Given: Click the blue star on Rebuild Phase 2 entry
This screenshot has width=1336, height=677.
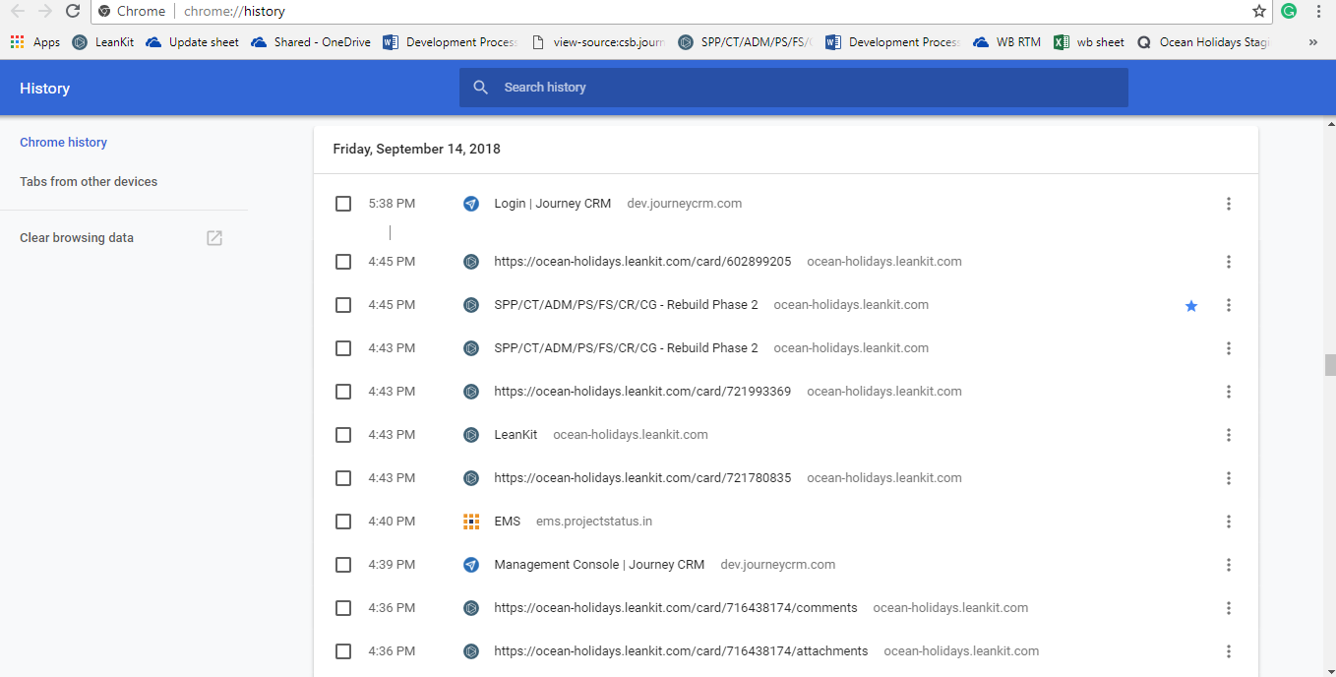Looking at the screenshot, I should tap(1191, 306).
